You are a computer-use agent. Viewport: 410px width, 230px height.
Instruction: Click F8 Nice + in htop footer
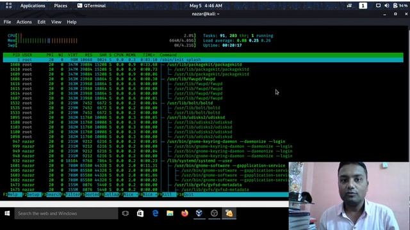coord(148,194)
